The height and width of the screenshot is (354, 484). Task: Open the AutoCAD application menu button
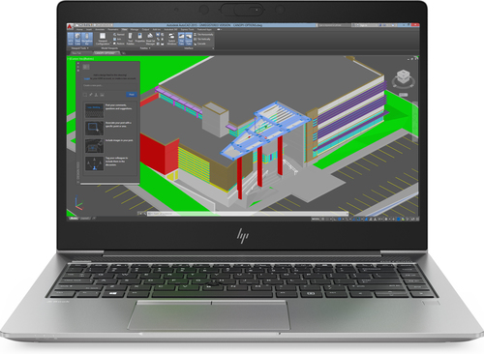70,26
